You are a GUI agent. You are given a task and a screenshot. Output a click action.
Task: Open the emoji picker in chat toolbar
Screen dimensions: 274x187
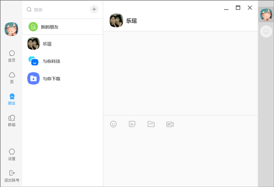(x=113, y=124)
